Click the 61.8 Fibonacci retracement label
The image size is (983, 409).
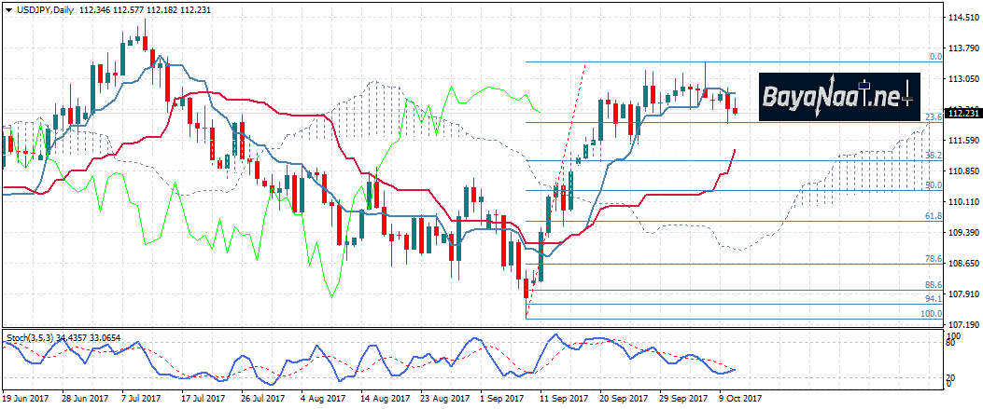point(932,216)
